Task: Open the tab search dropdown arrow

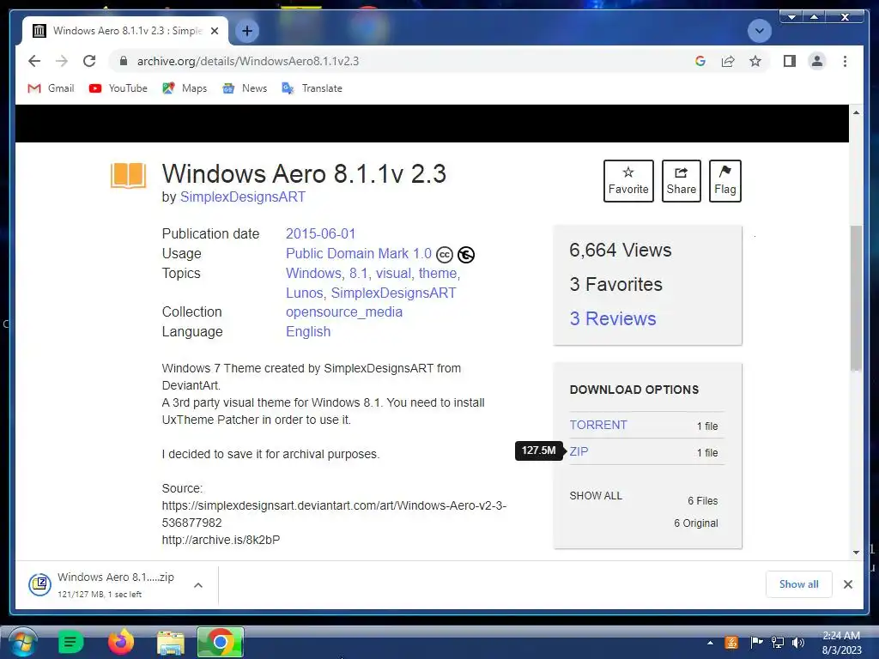Action: 760,31
